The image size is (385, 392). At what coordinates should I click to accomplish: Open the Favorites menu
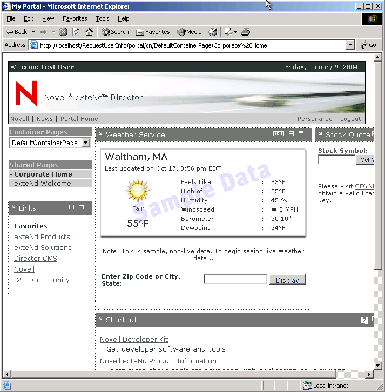75,18
